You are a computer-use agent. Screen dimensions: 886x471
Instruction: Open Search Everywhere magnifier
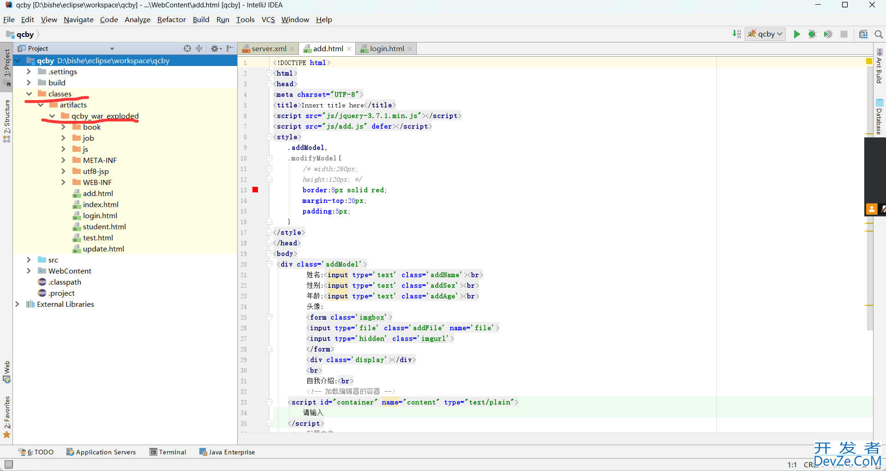click(879, 34)
